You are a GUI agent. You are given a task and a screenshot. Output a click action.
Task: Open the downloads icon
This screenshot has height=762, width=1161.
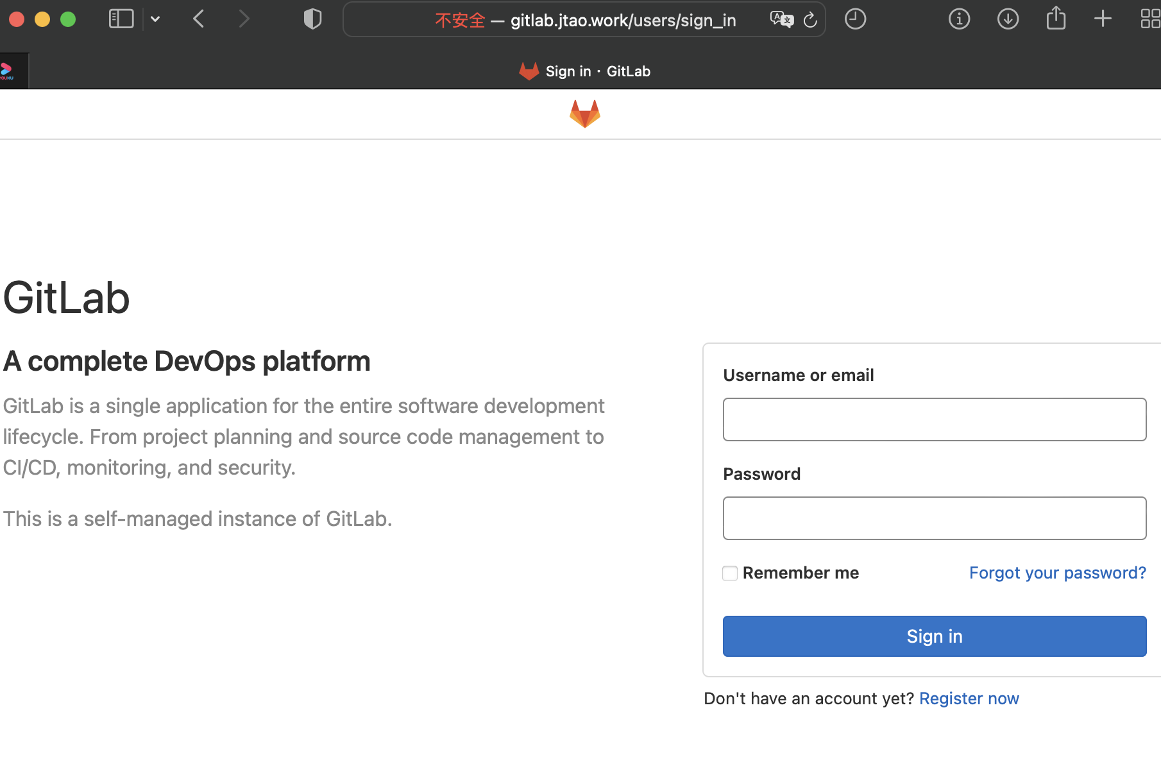1008,19
